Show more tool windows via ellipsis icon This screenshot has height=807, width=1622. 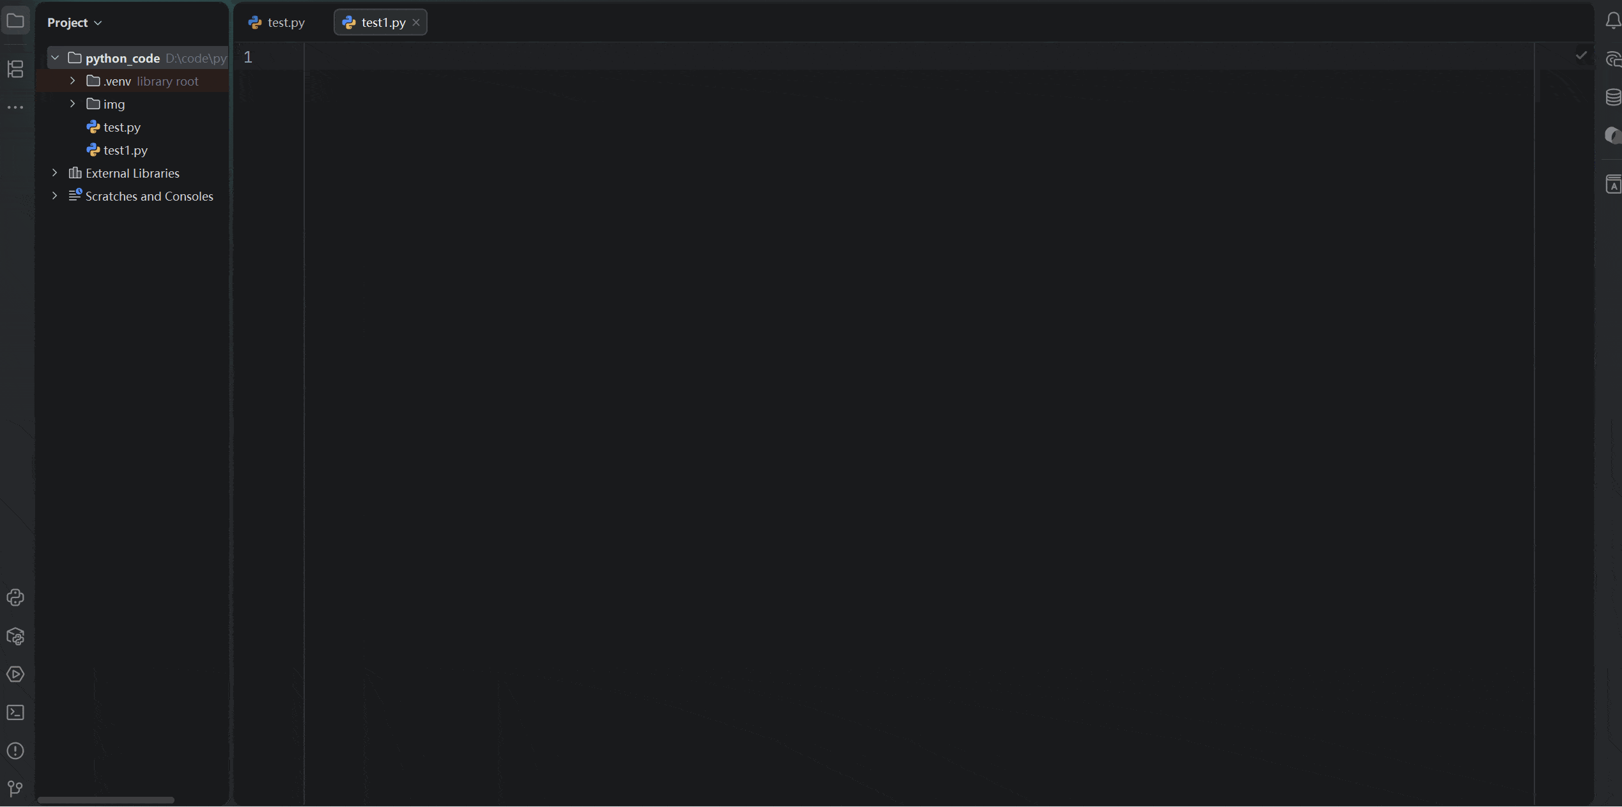pos(15,107)
